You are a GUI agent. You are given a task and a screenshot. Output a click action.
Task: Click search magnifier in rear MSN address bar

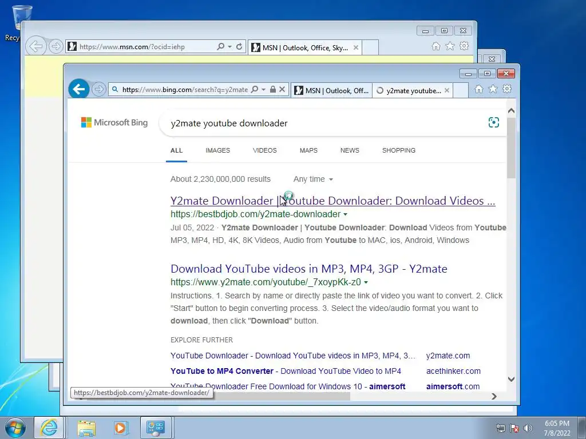pyautogui.click(x=220, y=47)
